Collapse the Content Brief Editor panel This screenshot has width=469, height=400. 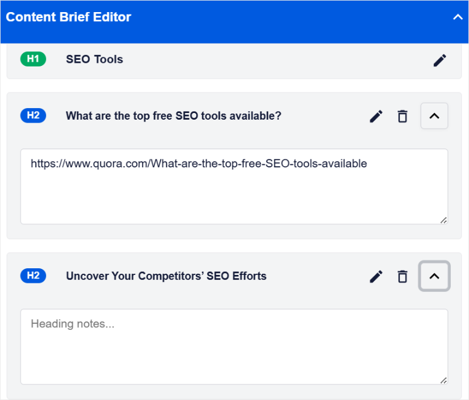tap(458, 17)
